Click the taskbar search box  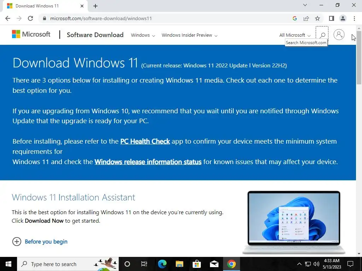68,264
